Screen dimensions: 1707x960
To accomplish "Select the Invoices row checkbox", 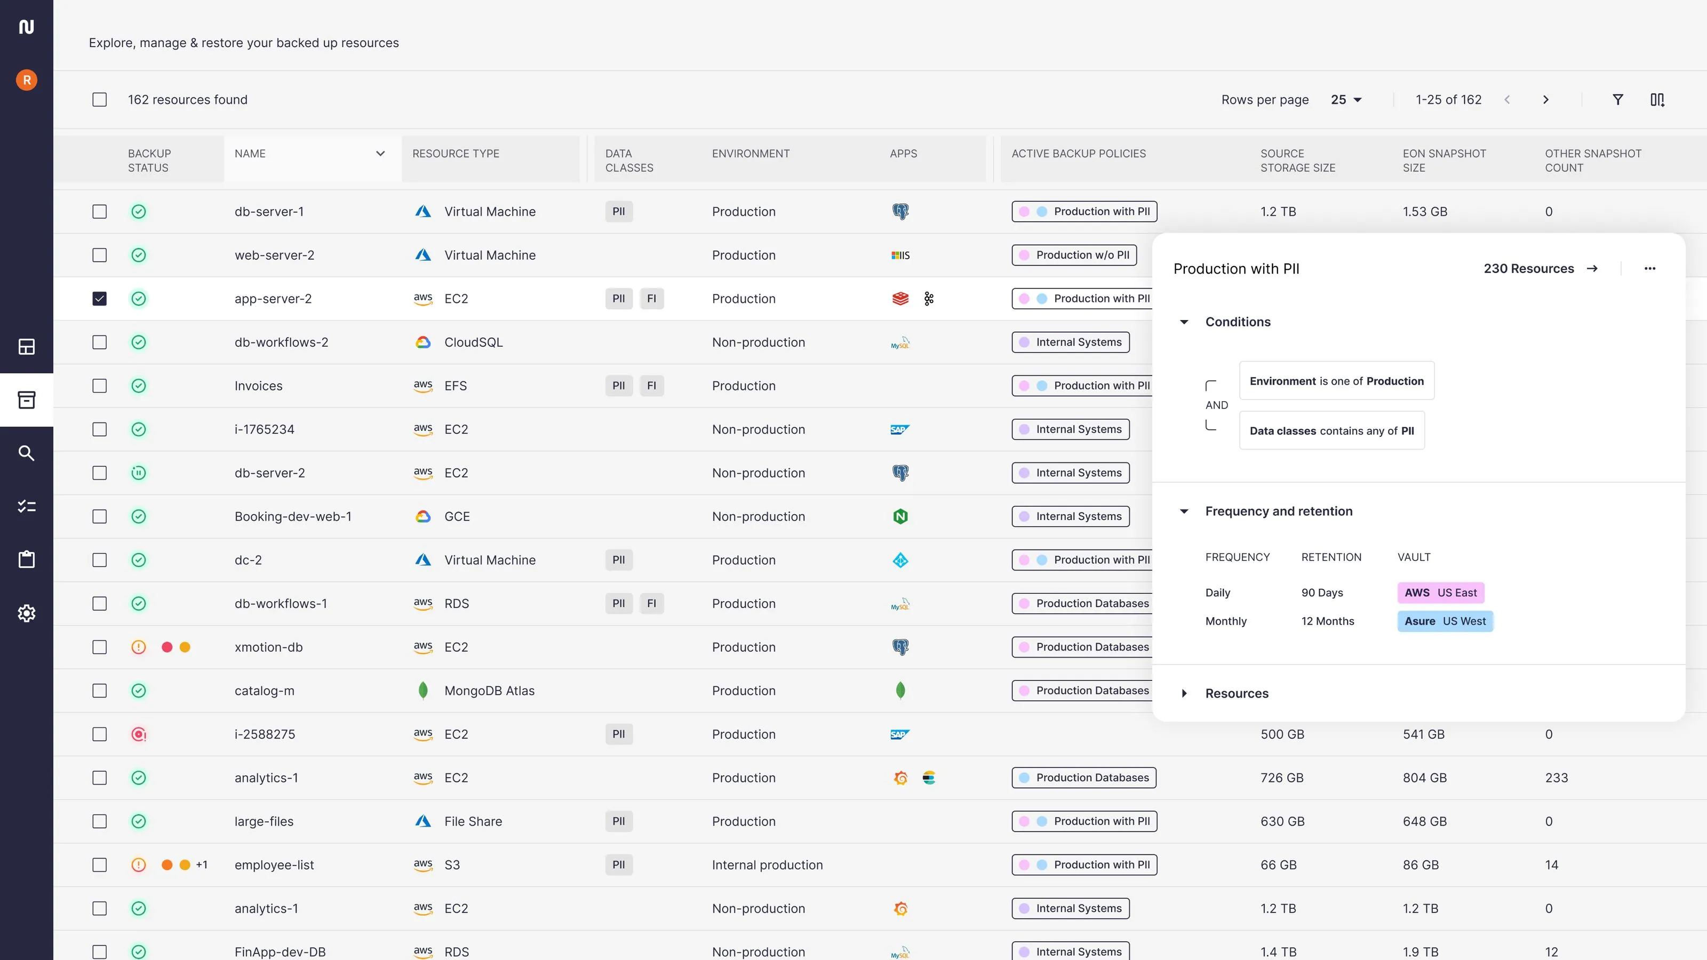I will (x=99, y=386).
